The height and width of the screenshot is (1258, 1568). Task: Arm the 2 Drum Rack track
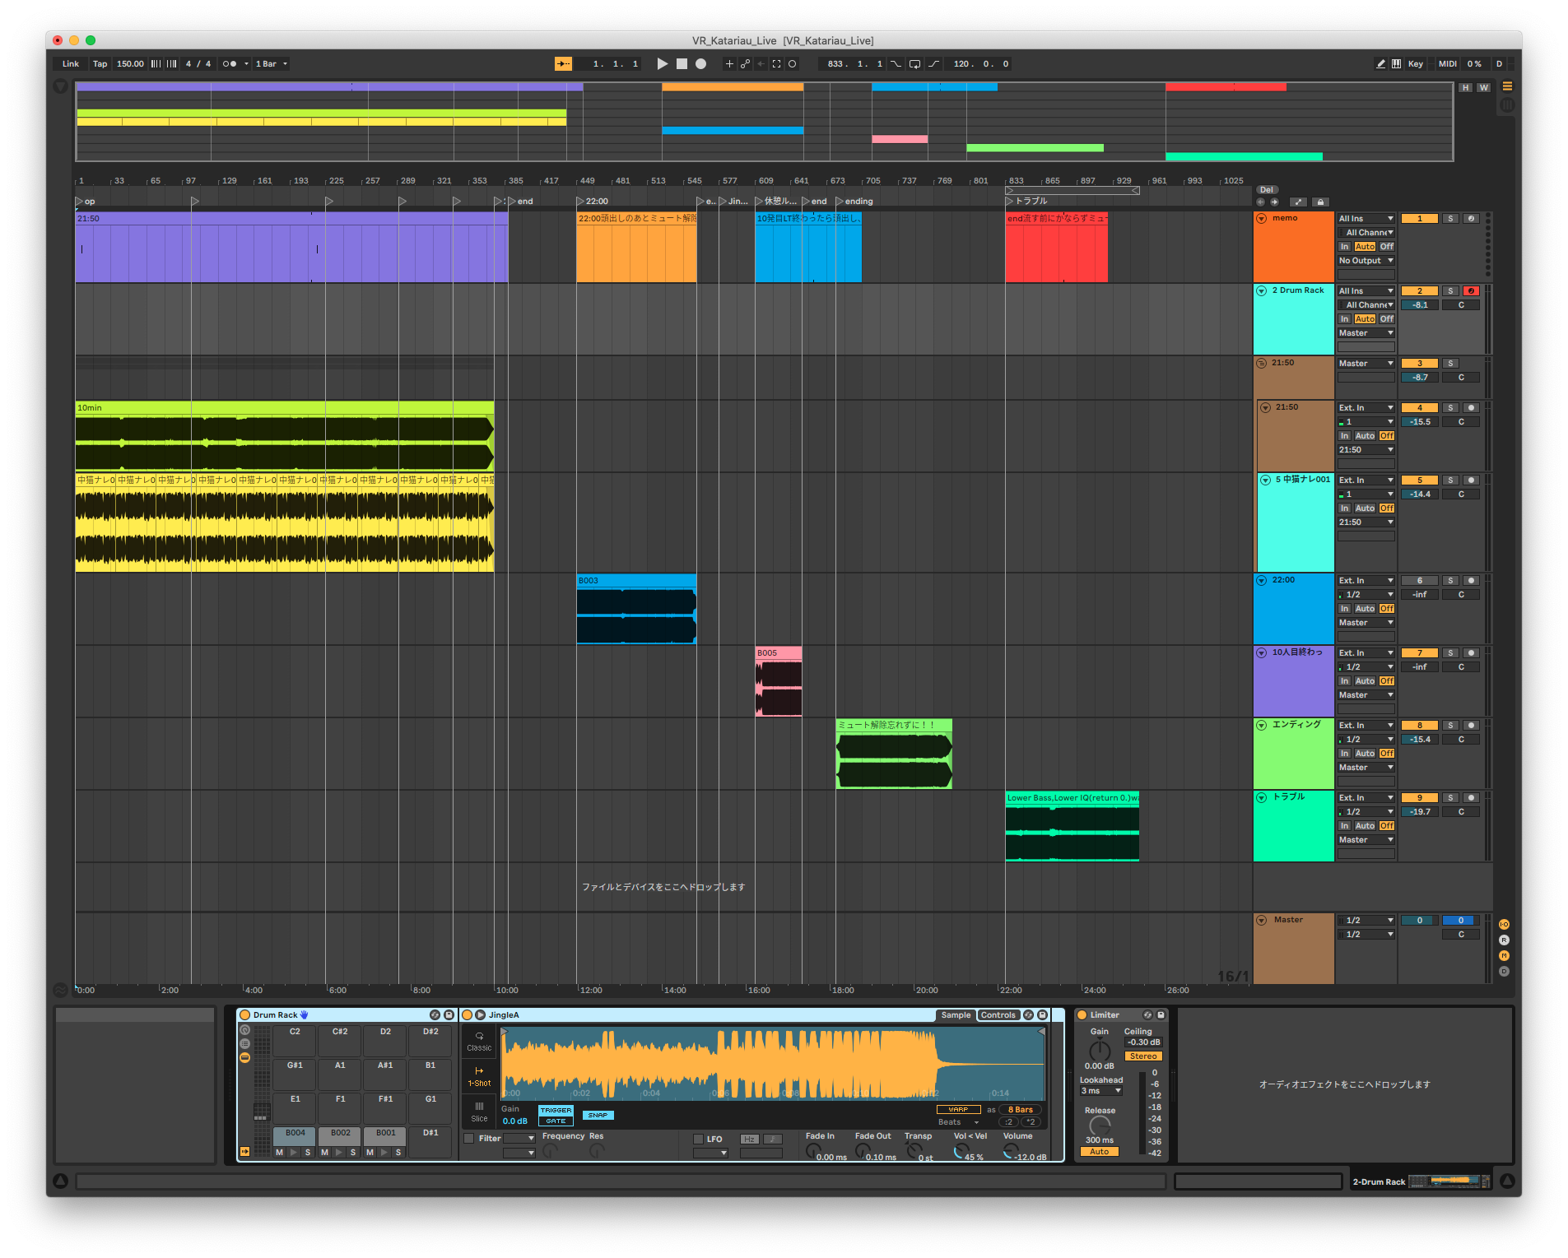1471,291
